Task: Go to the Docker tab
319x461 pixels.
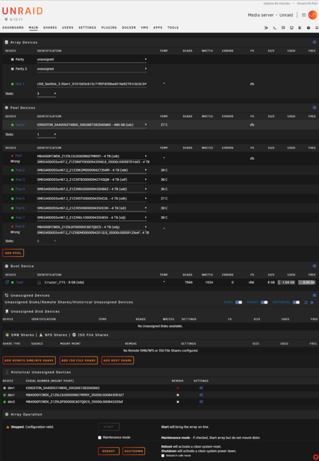Action: pos(129,28)
